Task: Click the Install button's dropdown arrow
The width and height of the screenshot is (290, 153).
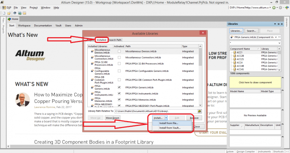Action: (166, 118)
